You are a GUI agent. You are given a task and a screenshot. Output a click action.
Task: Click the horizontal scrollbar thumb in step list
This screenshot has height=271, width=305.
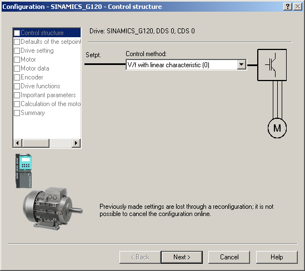coord(36,143)
